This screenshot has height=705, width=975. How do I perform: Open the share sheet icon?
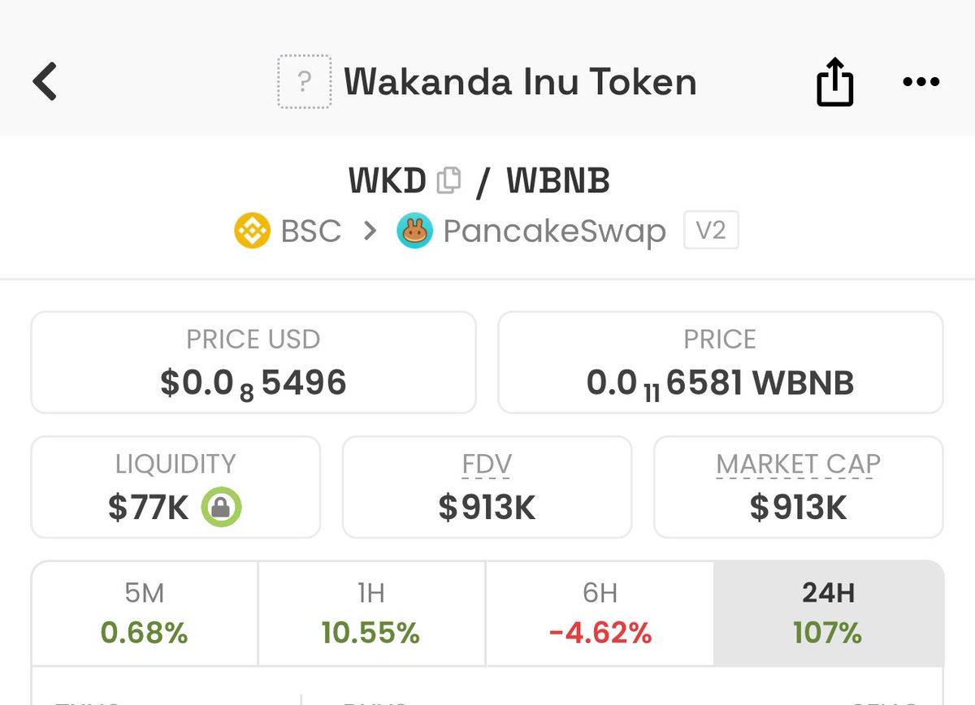click(834, 83)
